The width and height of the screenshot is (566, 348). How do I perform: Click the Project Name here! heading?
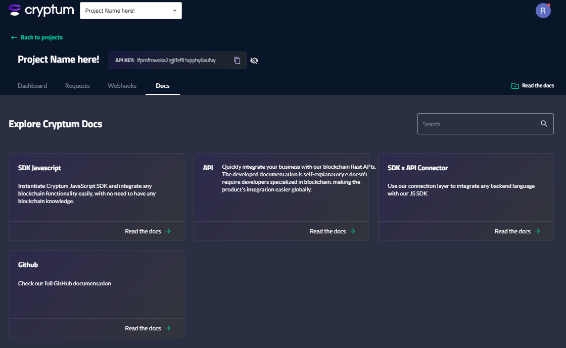pyautogui.click(x=59, y=59)
